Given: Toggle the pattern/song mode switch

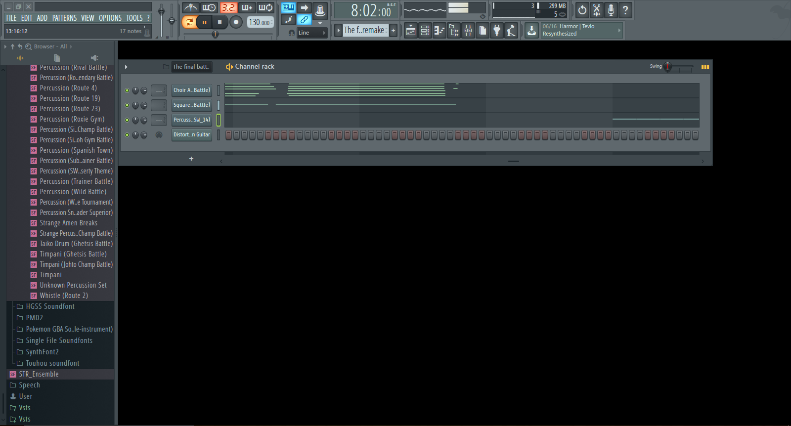Looking at the screenshot, I should (189, 22).
